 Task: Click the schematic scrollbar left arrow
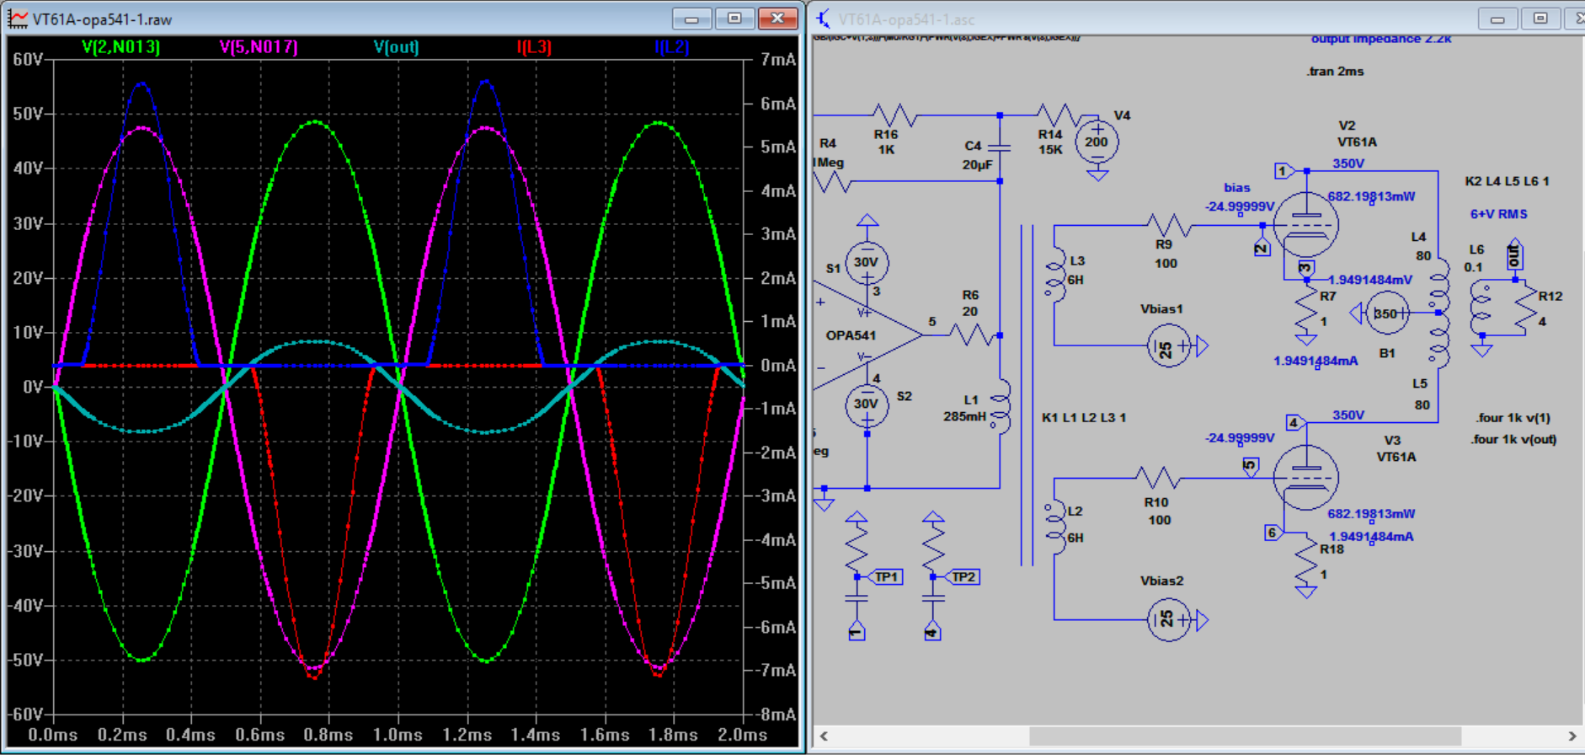(x=824, y=736)
